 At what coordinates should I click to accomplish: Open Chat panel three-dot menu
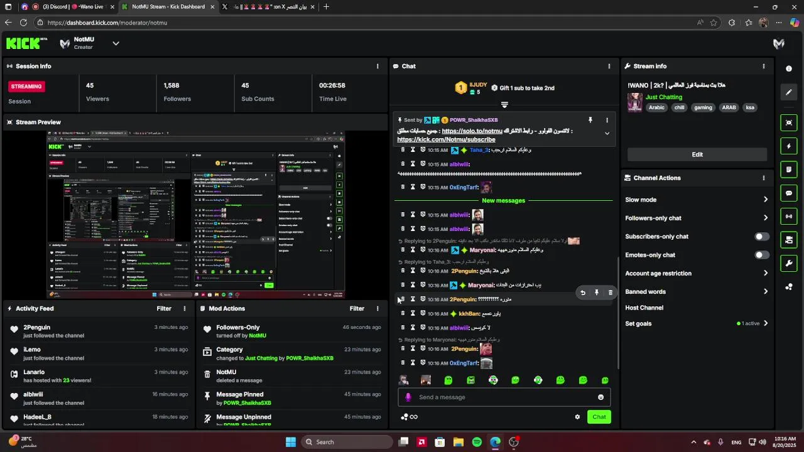pyautogui.click(x=609, y=66)
